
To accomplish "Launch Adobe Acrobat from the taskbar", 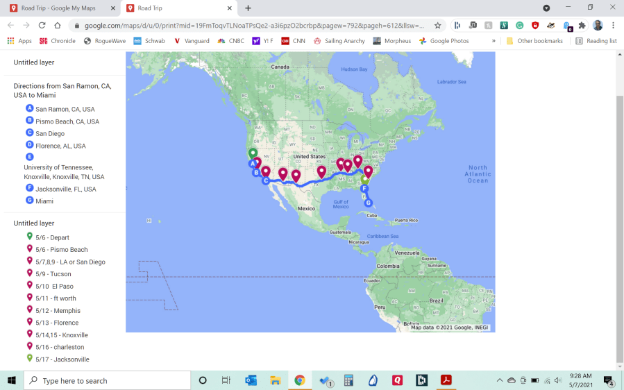I will pos(446,380).
